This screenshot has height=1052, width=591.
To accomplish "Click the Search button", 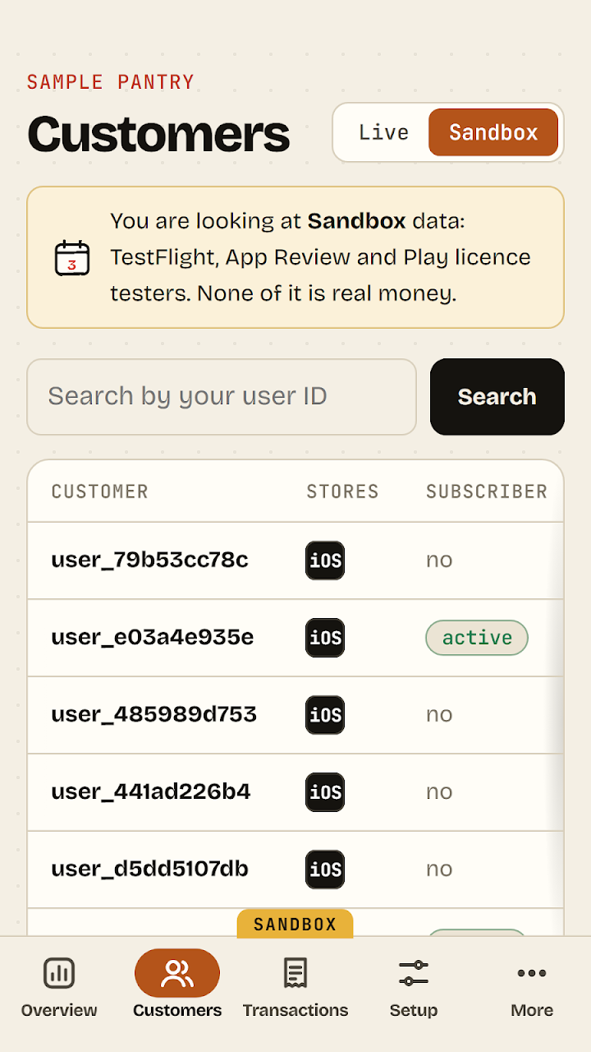I will point(497,396).
